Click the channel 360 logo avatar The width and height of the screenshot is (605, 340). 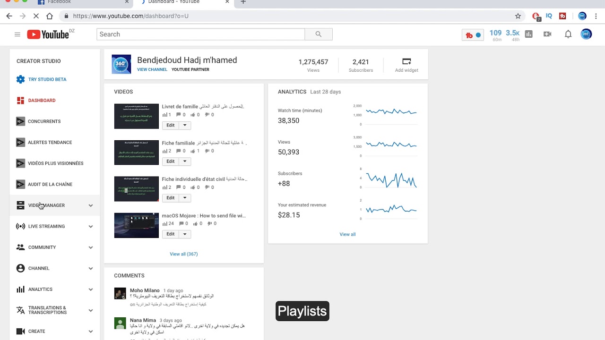121,64
